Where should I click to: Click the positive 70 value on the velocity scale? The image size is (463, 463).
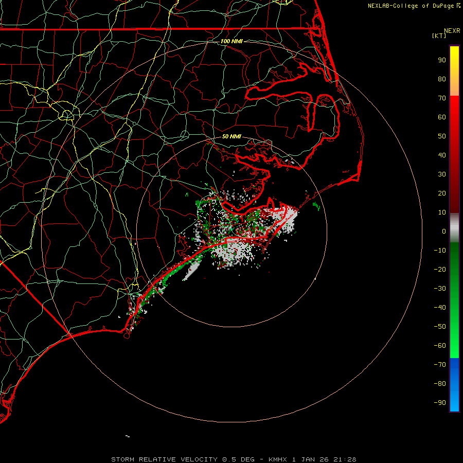[x=442, y=98]
